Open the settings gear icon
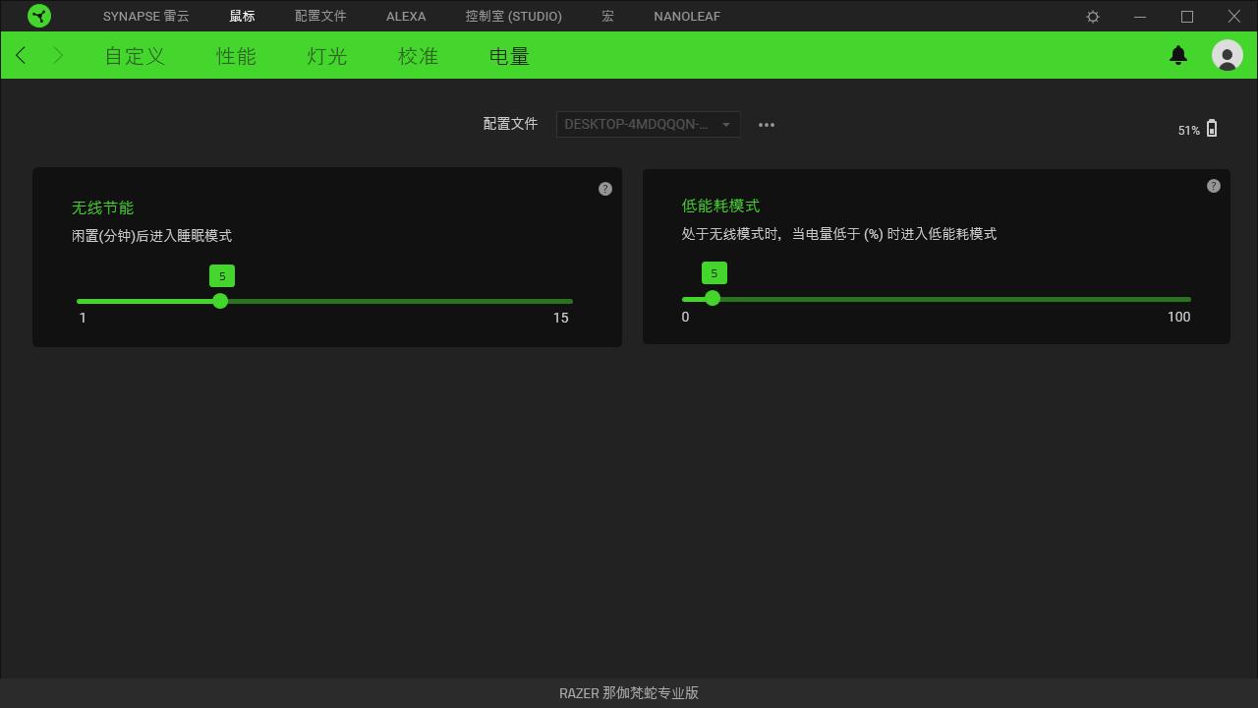1258x708 pixels. tap(1093, 17)
